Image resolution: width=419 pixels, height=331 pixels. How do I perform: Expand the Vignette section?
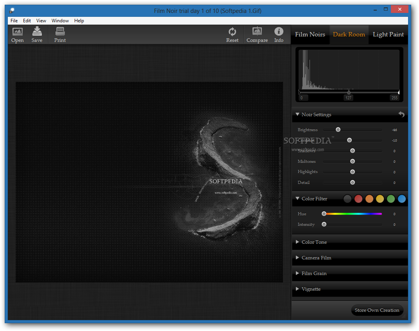pyautogui.click(x=297, y=289)
